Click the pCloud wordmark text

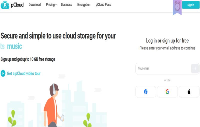click(x=17, y=5)
